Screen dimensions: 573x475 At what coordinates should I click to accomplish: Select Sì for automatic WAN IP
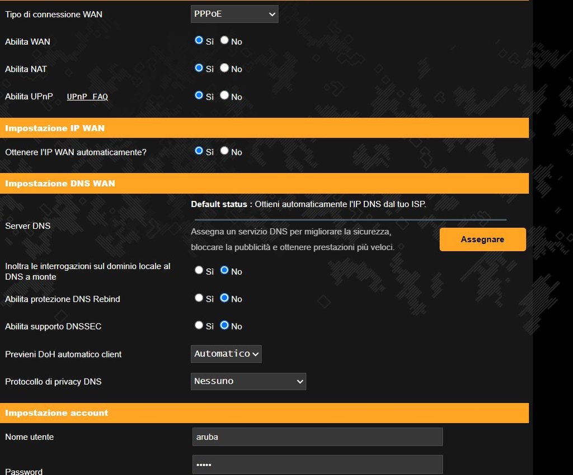click(199, 151)
